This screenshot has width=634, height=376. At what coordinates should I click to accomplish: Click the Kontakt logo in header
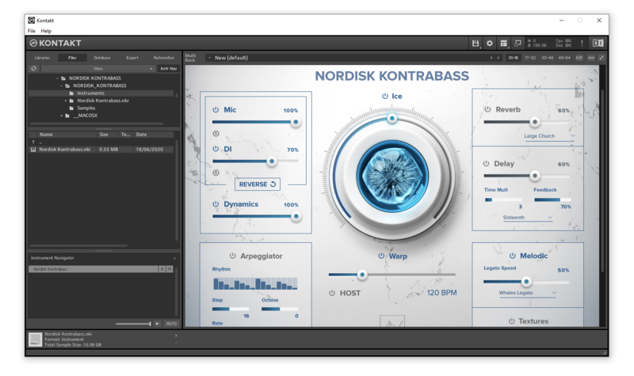click(x=55, y=44)
